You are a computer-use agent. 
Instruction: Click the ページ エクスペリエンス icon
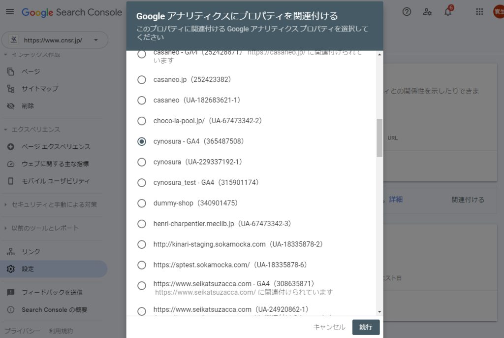point(11,147)
